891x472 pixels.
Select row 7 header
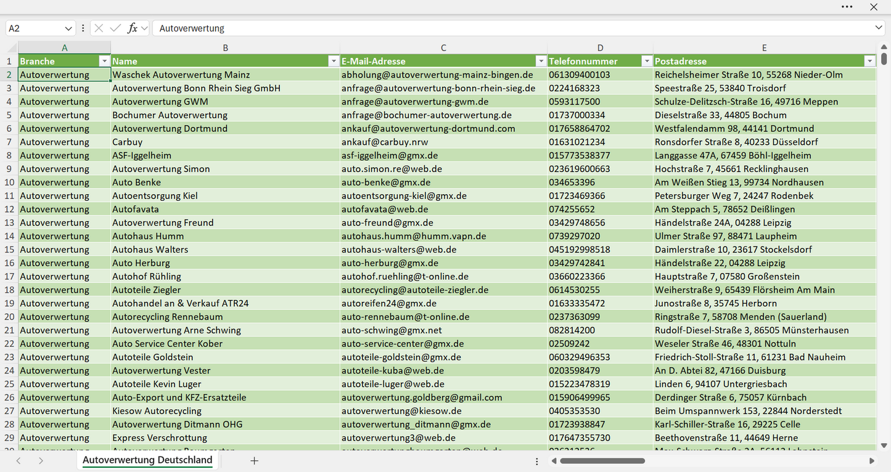9,142
